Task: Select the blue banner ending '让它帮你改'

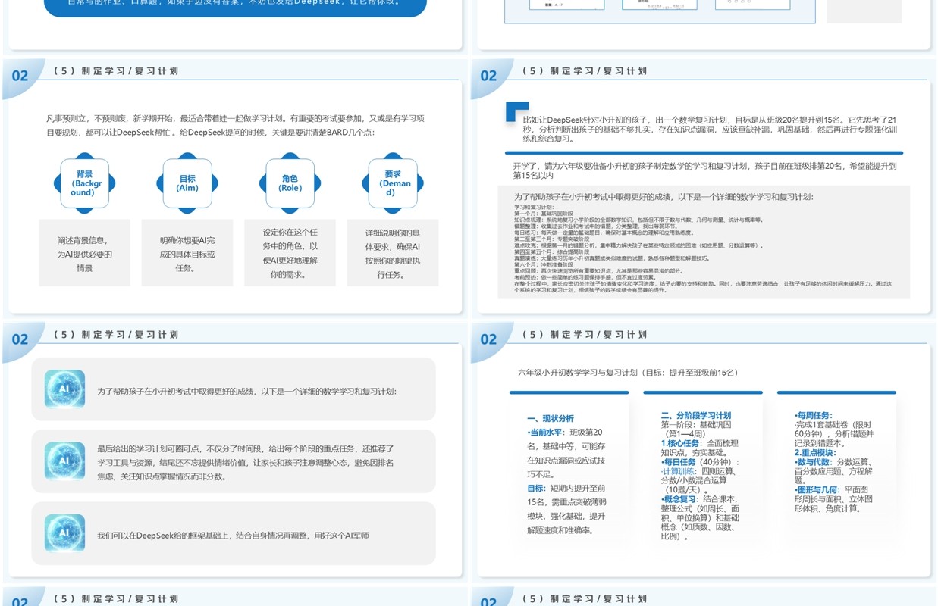Action: pos(235,8)
